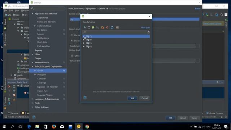
Task: Refresh the file chooser tree
Action: (112, 27)
